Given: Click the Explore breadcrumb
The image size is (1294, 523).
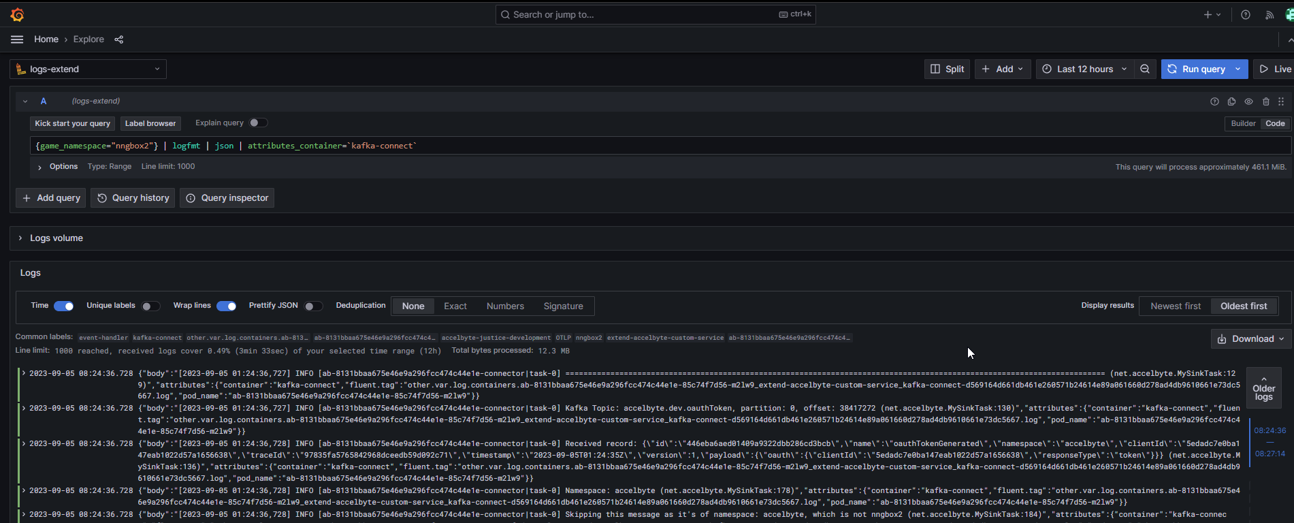Looking at the screenshot, I should (88, 39).
